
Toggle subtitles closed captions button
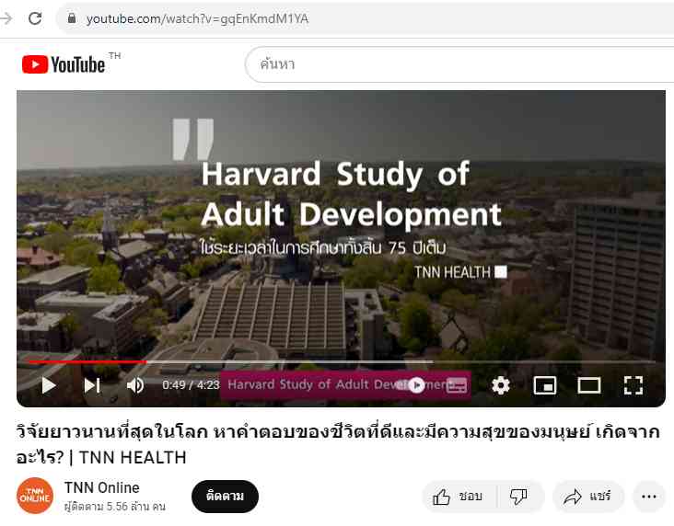(457, 385)
